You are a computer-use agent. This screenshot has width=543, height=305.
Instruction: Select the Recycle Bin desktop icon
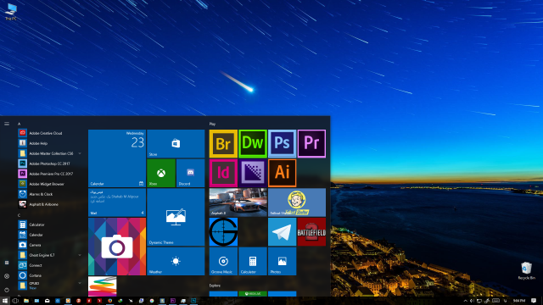526,271
